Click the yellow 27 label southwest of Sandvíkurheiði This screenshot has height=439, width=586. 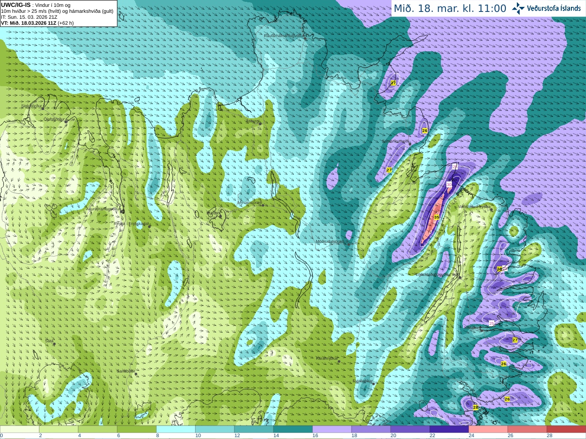pos(389,170)
